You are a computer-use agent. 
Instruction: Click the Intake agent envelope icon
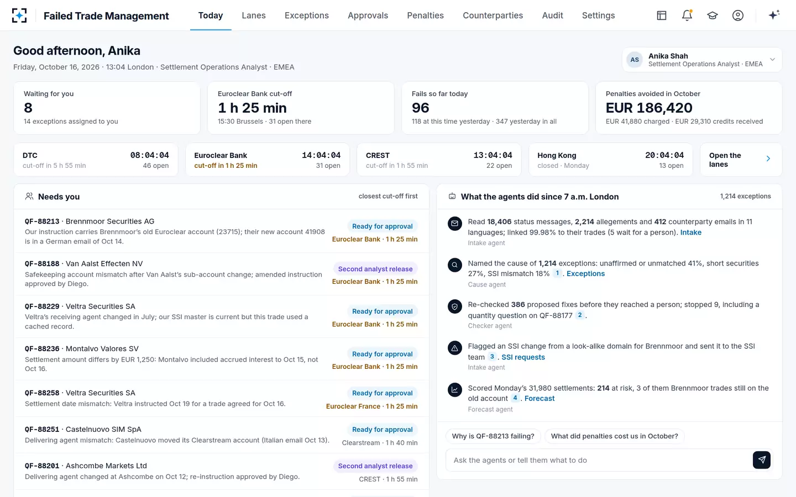tap(454, 224)
